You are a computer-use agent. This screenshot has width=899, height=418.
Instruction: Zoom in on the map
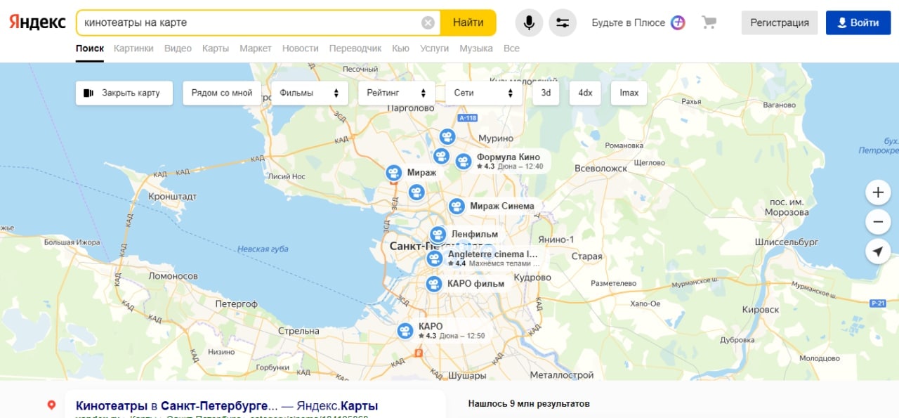coord(878,192)
